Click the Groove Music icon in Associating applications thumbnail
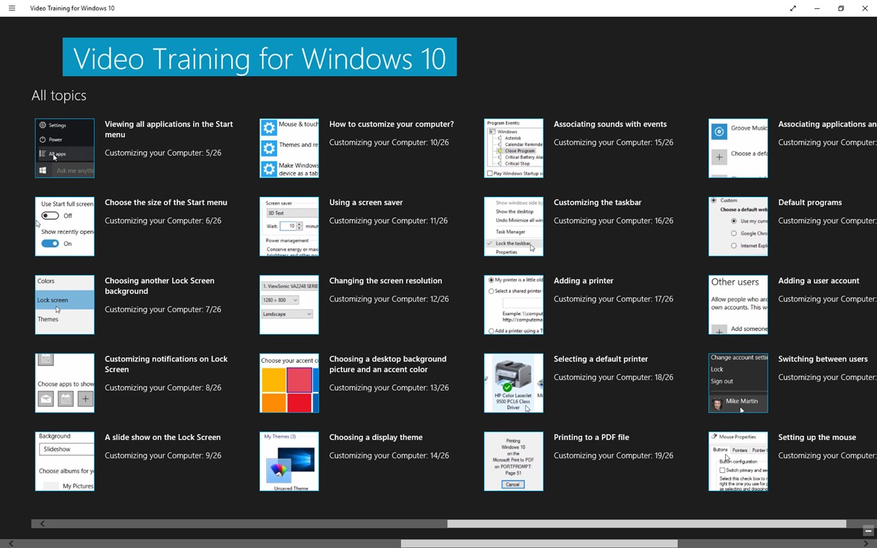Image resolution: width=877 pixels, height=548 pixels. click(x=720, y=131)
